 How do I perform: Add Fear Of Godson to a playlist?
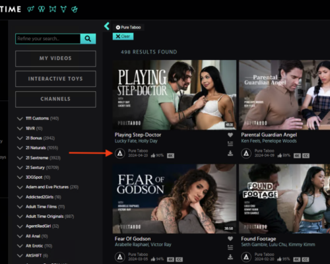click(230, 247)
